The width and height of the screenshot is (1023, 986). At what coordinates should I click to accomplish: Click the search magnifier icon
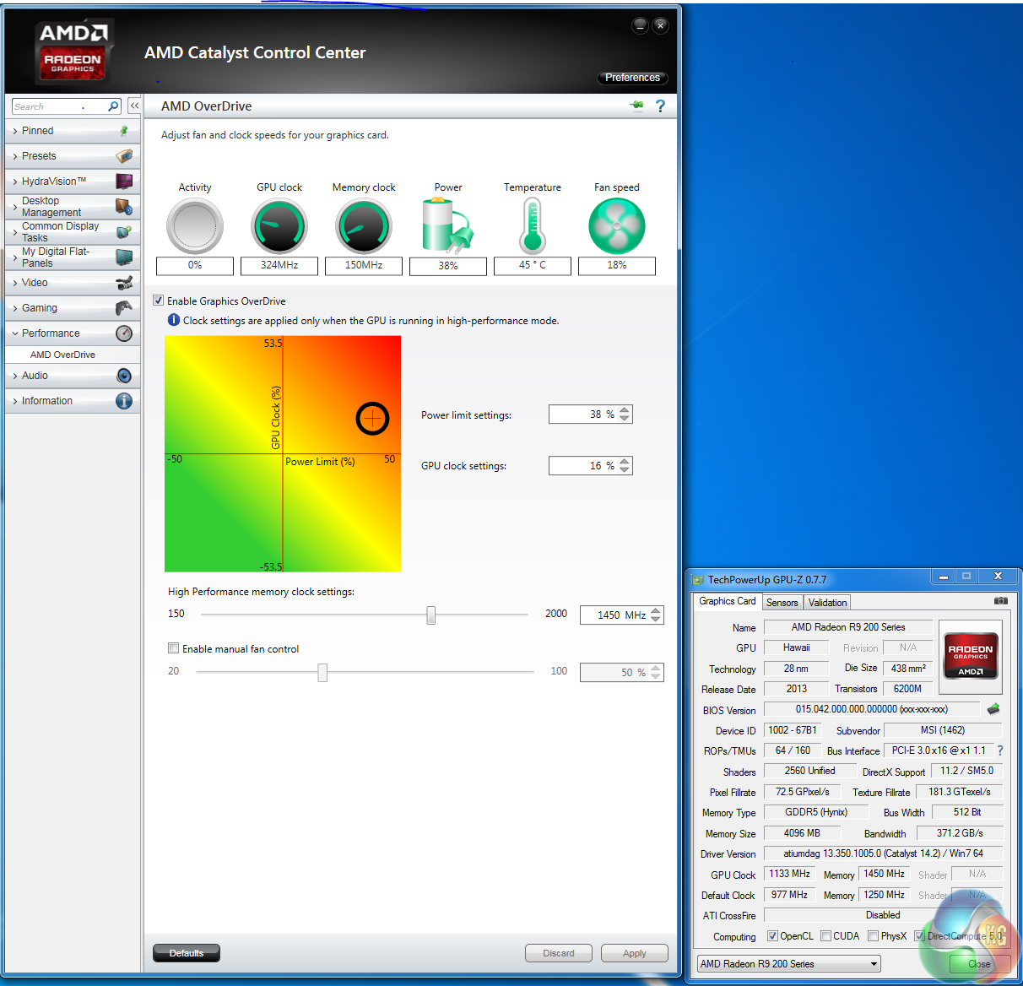(x=114, y=106)
